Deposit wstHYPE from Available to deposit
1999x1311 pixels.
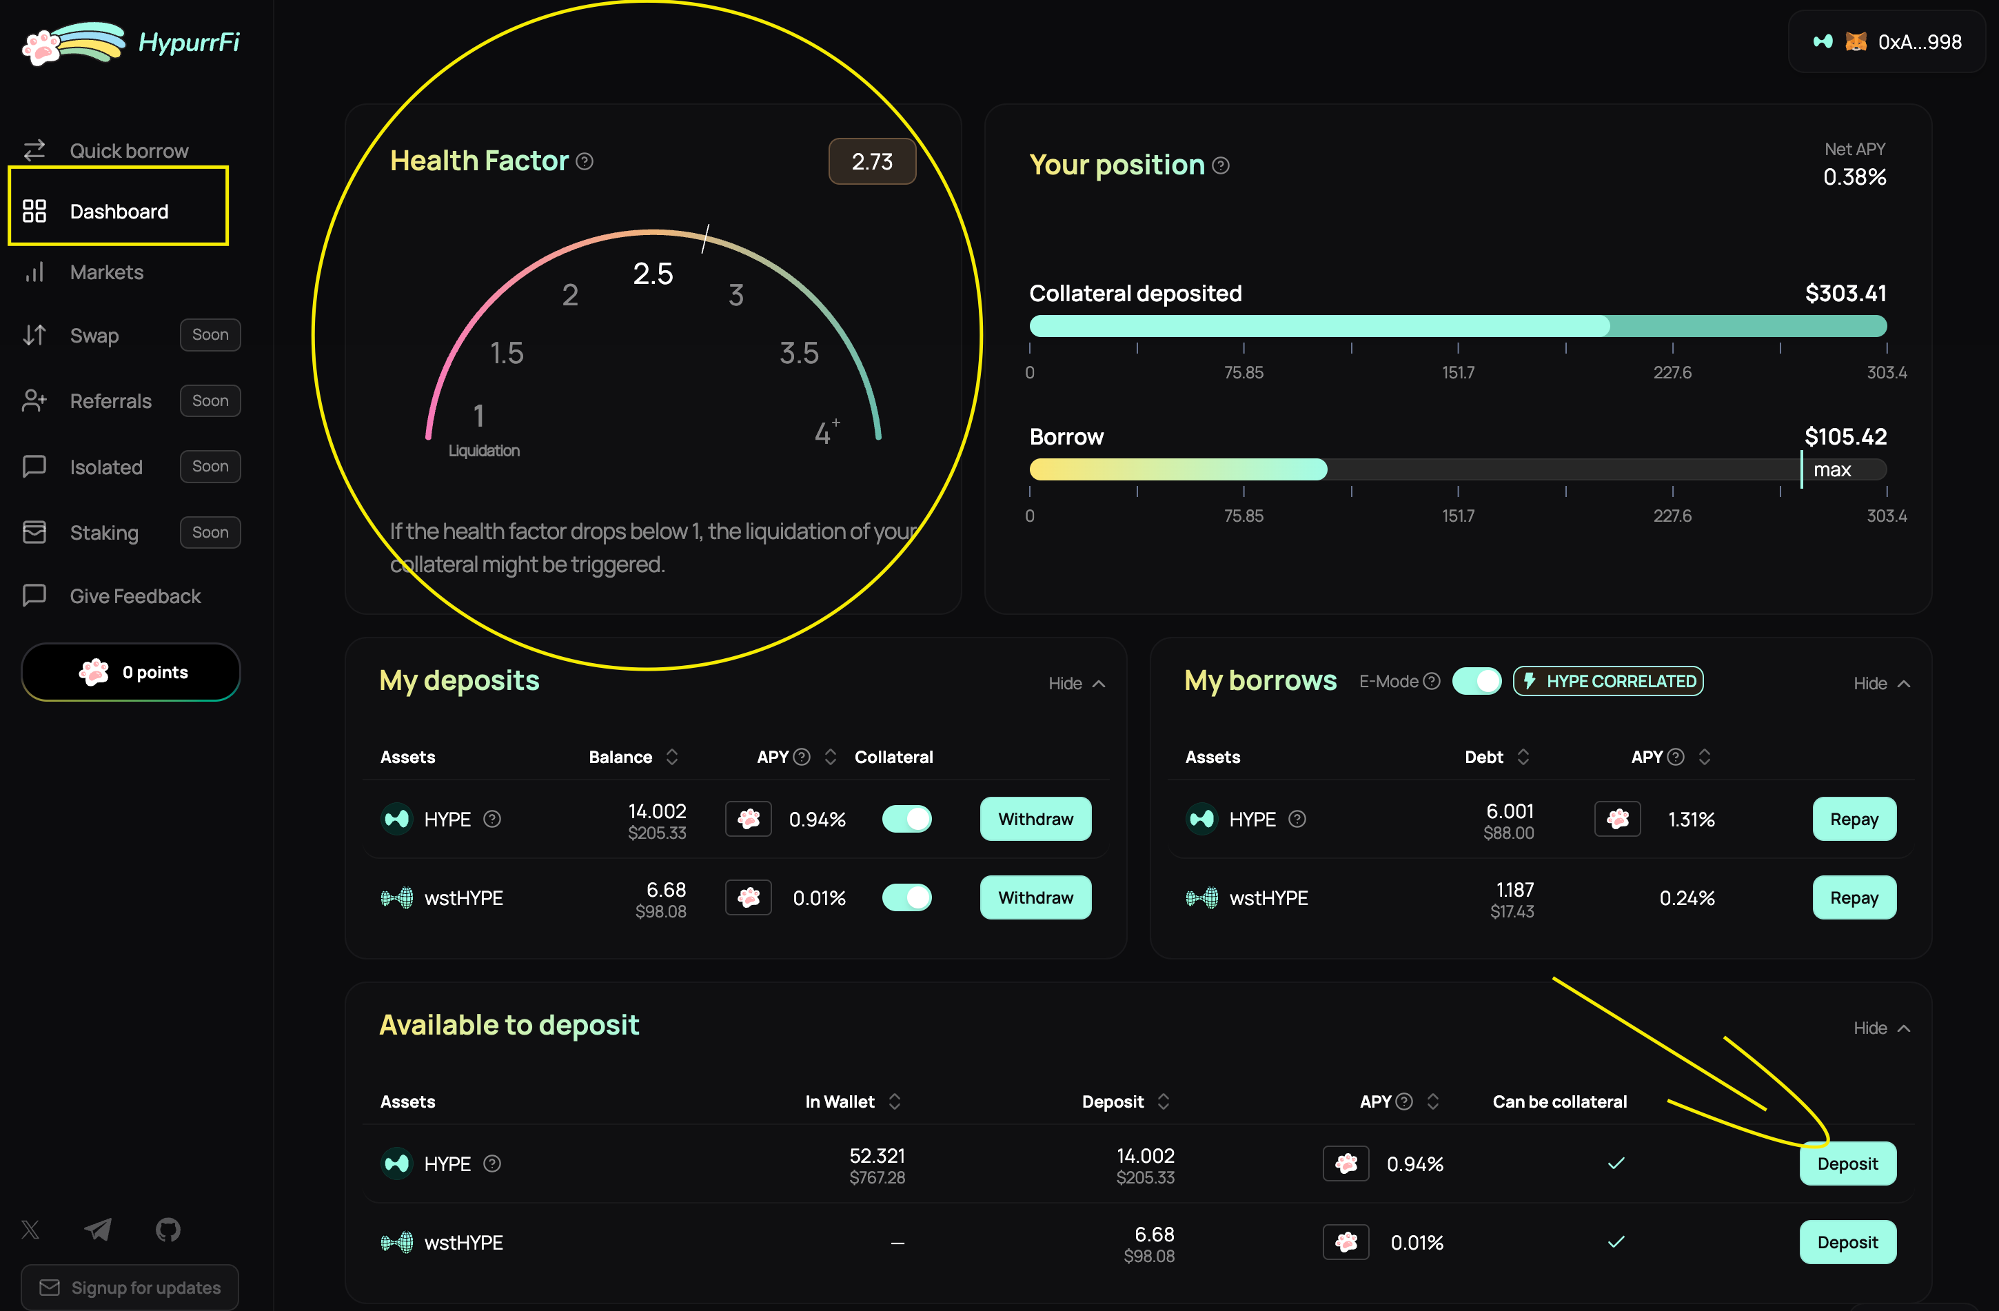point(1847,1242)
